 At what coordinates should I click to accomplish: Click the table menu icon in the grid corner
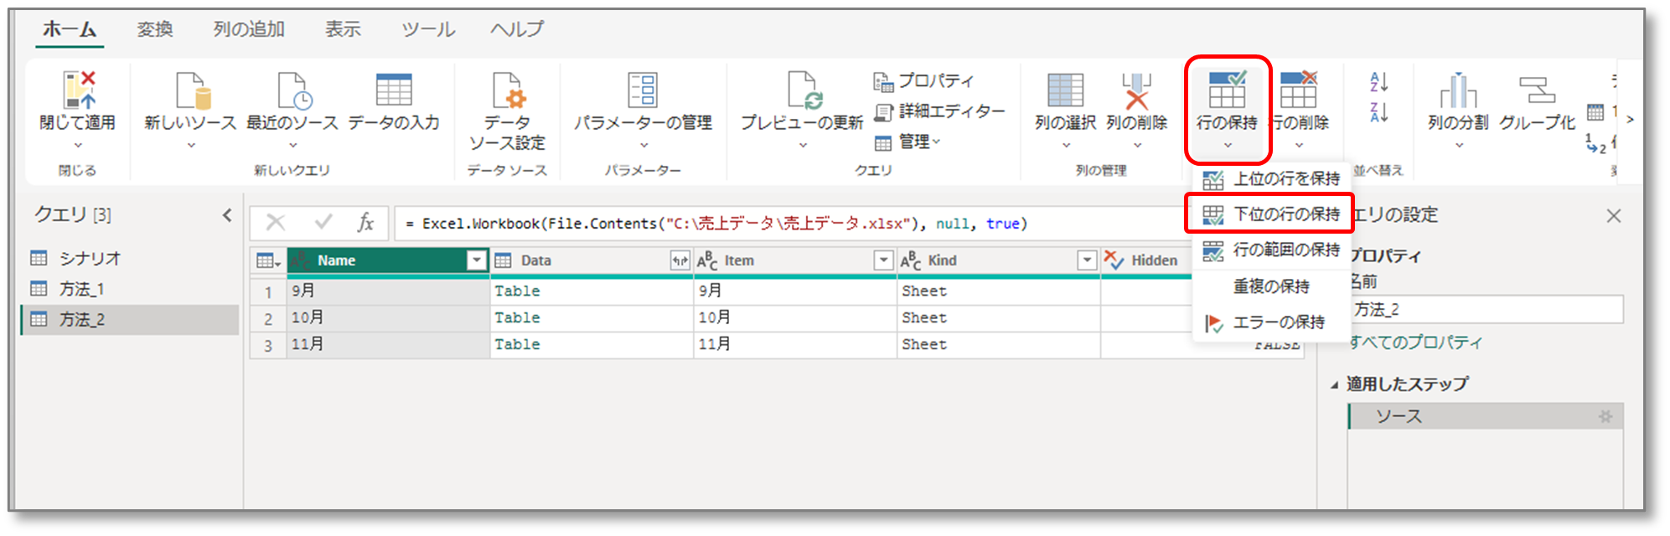click(x=268, y=261)
